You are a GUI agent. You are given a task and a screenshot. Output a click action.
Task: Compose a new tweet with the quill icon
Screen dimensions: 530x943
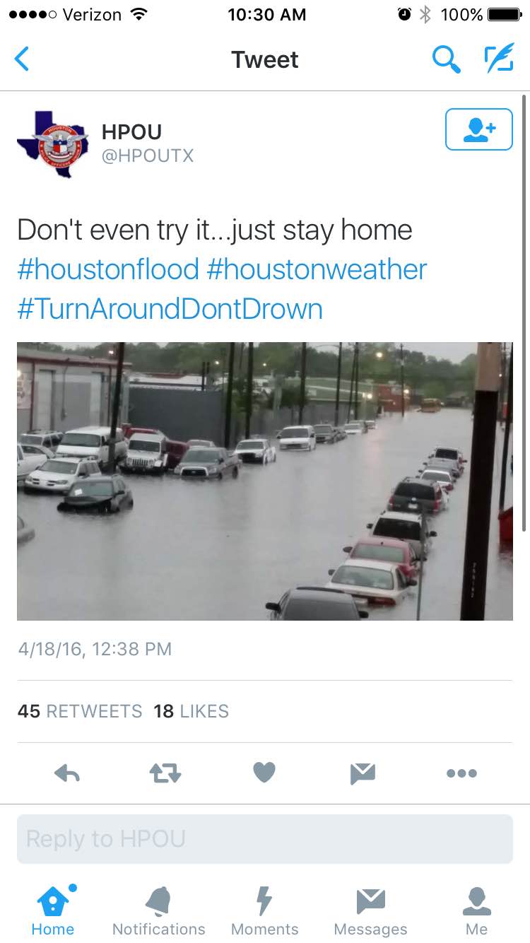point(499,59)
